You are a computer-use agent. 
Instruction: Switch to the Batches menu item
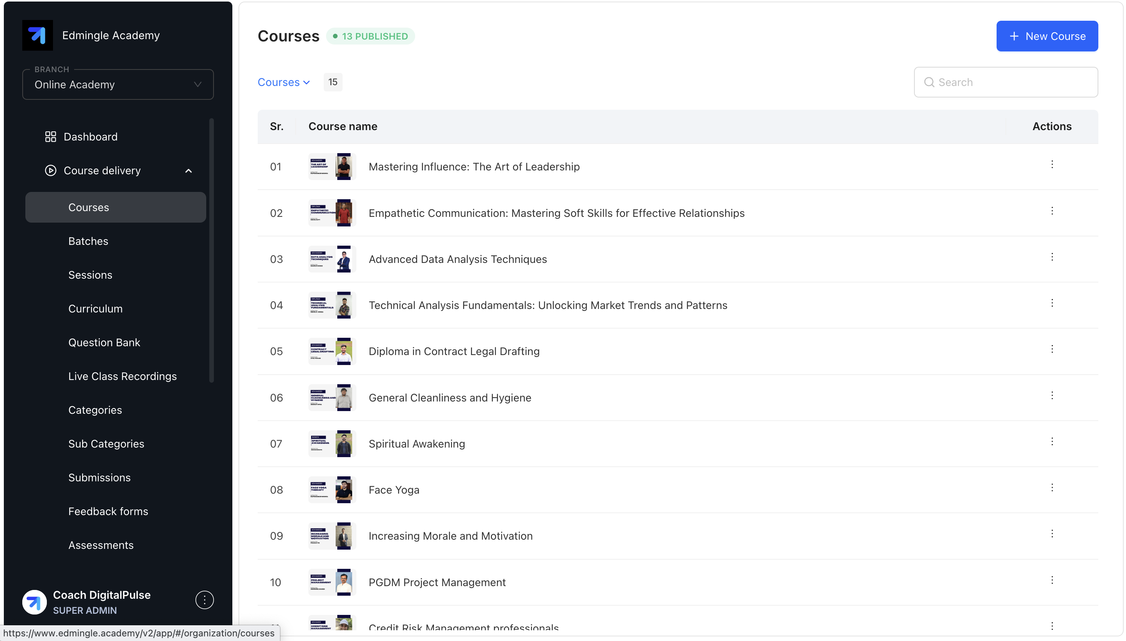(x=88, y=241)
